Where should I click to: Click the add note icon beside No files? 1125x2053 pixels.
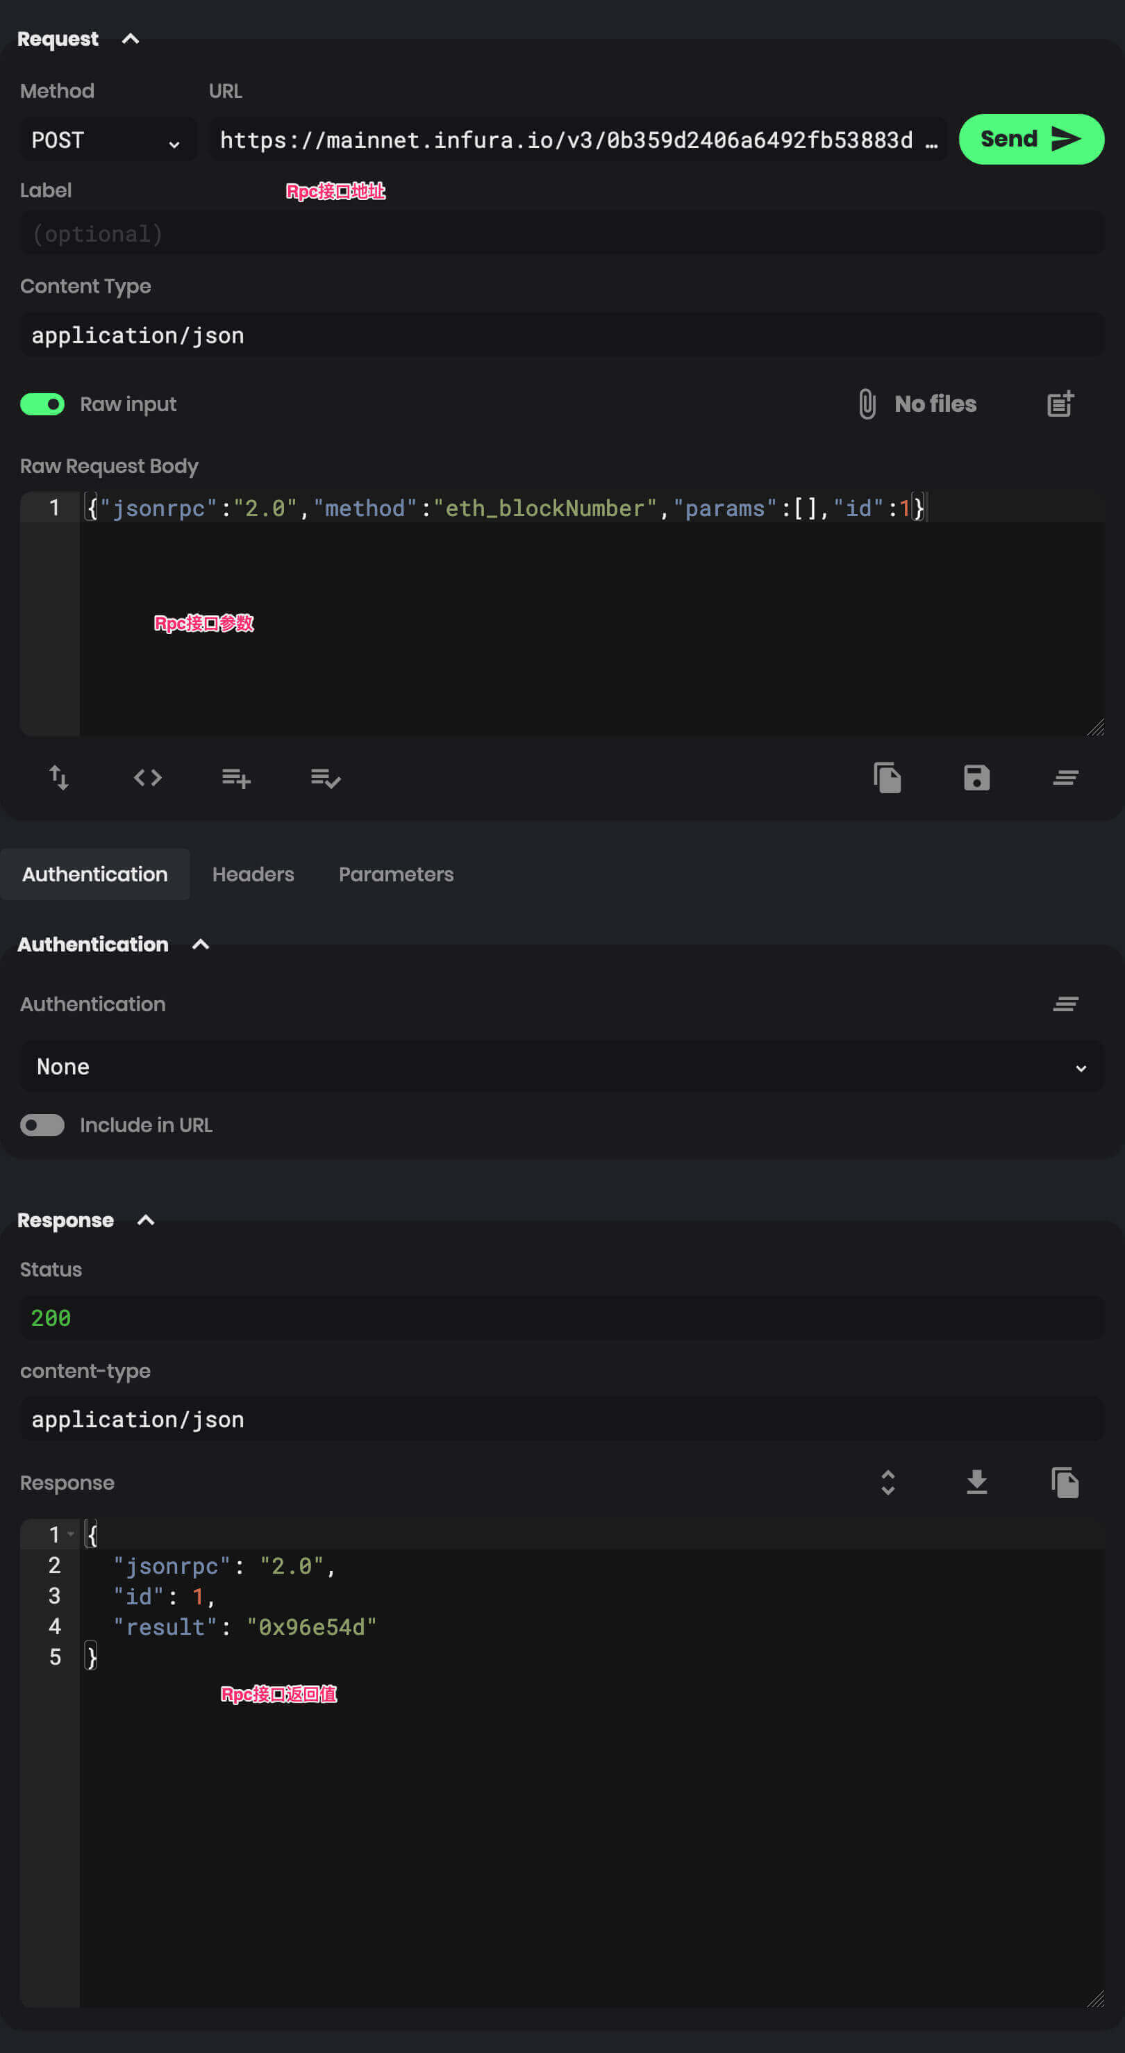(x=1060, y=404)
